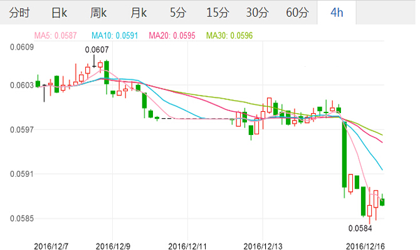This screenshot has width=420, height=250.
Task: Switch to the 5分 interval tab
Action: coord(177,12)
